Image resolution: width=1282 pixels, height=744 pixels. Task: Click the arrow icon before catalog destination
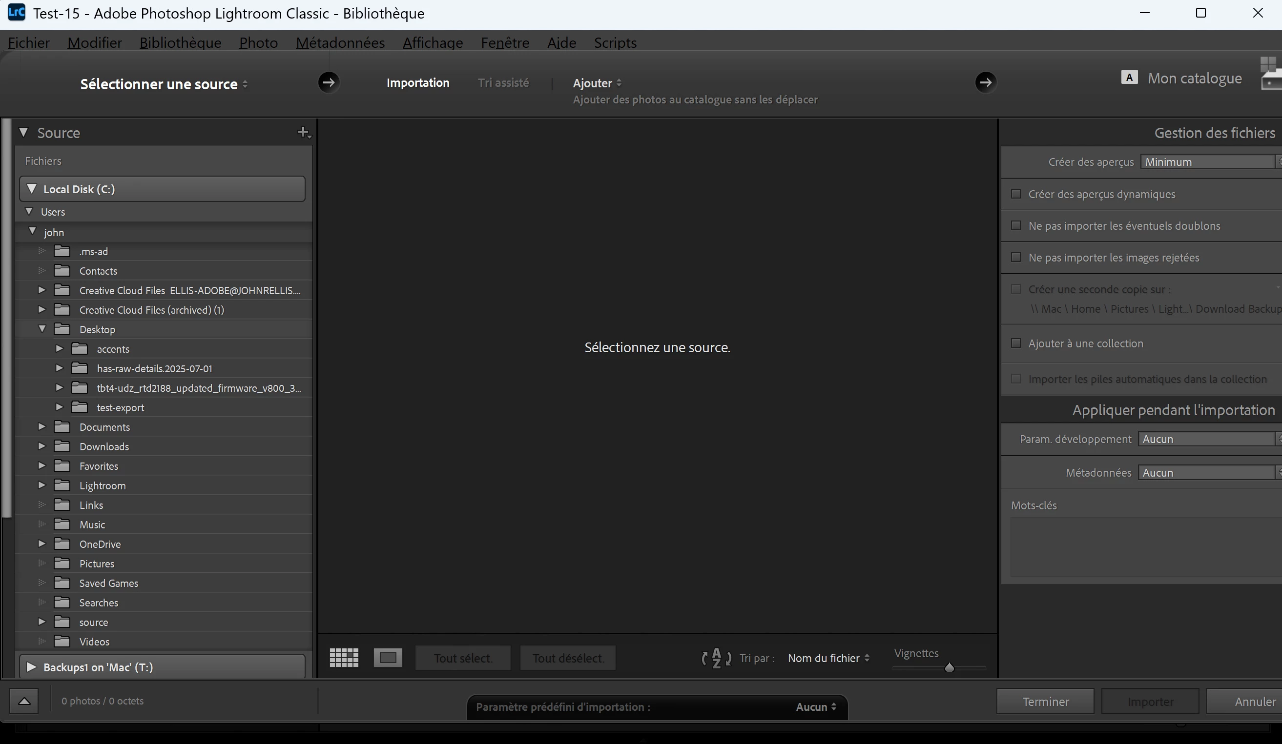pos(985,82)
